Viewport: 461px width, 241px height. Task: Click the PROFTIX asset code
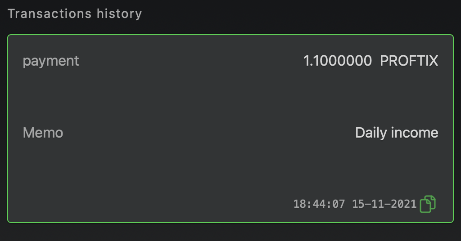click(409, 61)
